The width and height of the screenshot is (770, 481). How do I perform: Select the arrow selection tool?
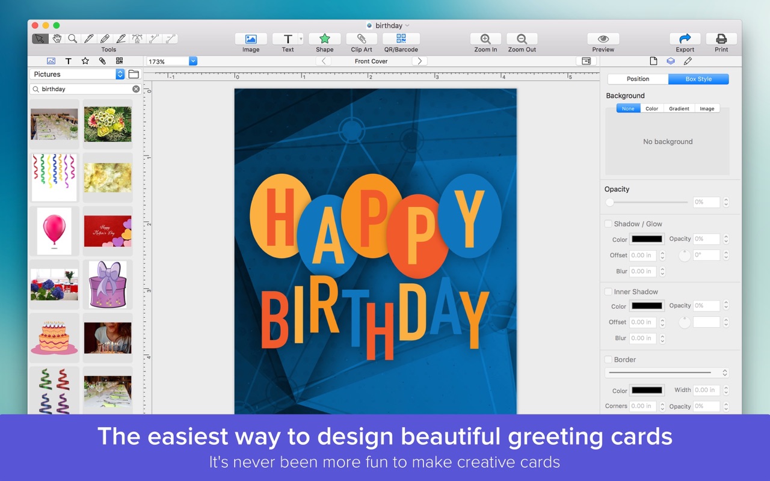pyautogui.click(x=40, y=38)
